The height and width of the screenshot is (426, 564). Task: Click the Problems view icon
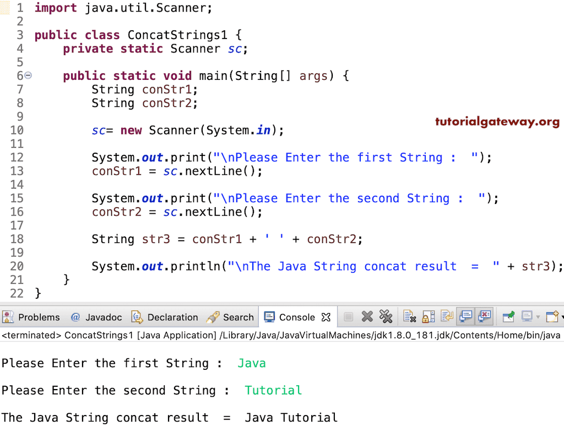point(8,317)
